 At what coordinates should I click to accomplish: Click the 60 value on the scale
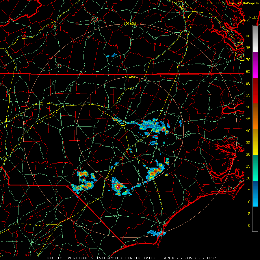tap(248, 83)
